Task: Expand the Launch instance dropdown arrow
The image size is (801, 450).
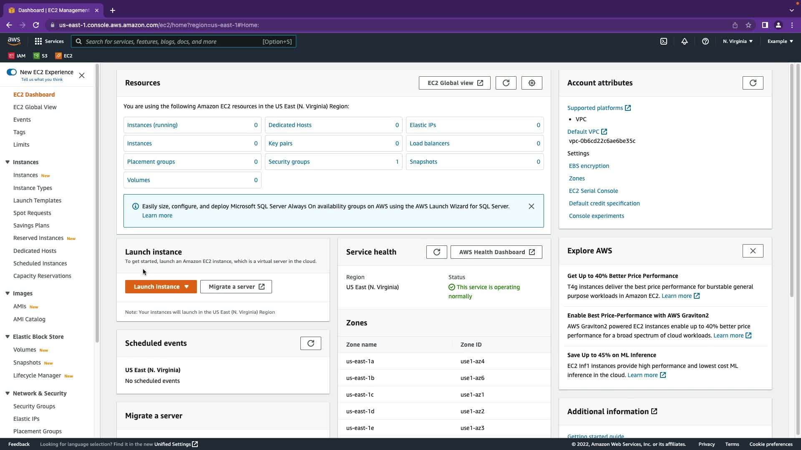Action: coord(186,287)
